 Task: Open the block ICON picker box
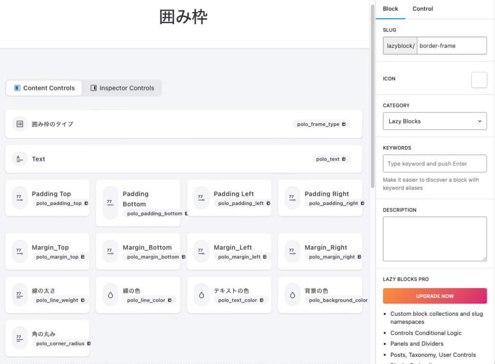point(479,80)
